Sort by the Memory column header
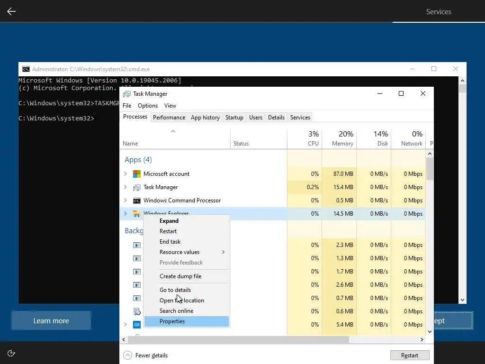485x364 pixels. point(339,138)
